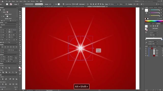
Task: Toggle visibility of the bottom red sublayer
Action: [146, 56]
